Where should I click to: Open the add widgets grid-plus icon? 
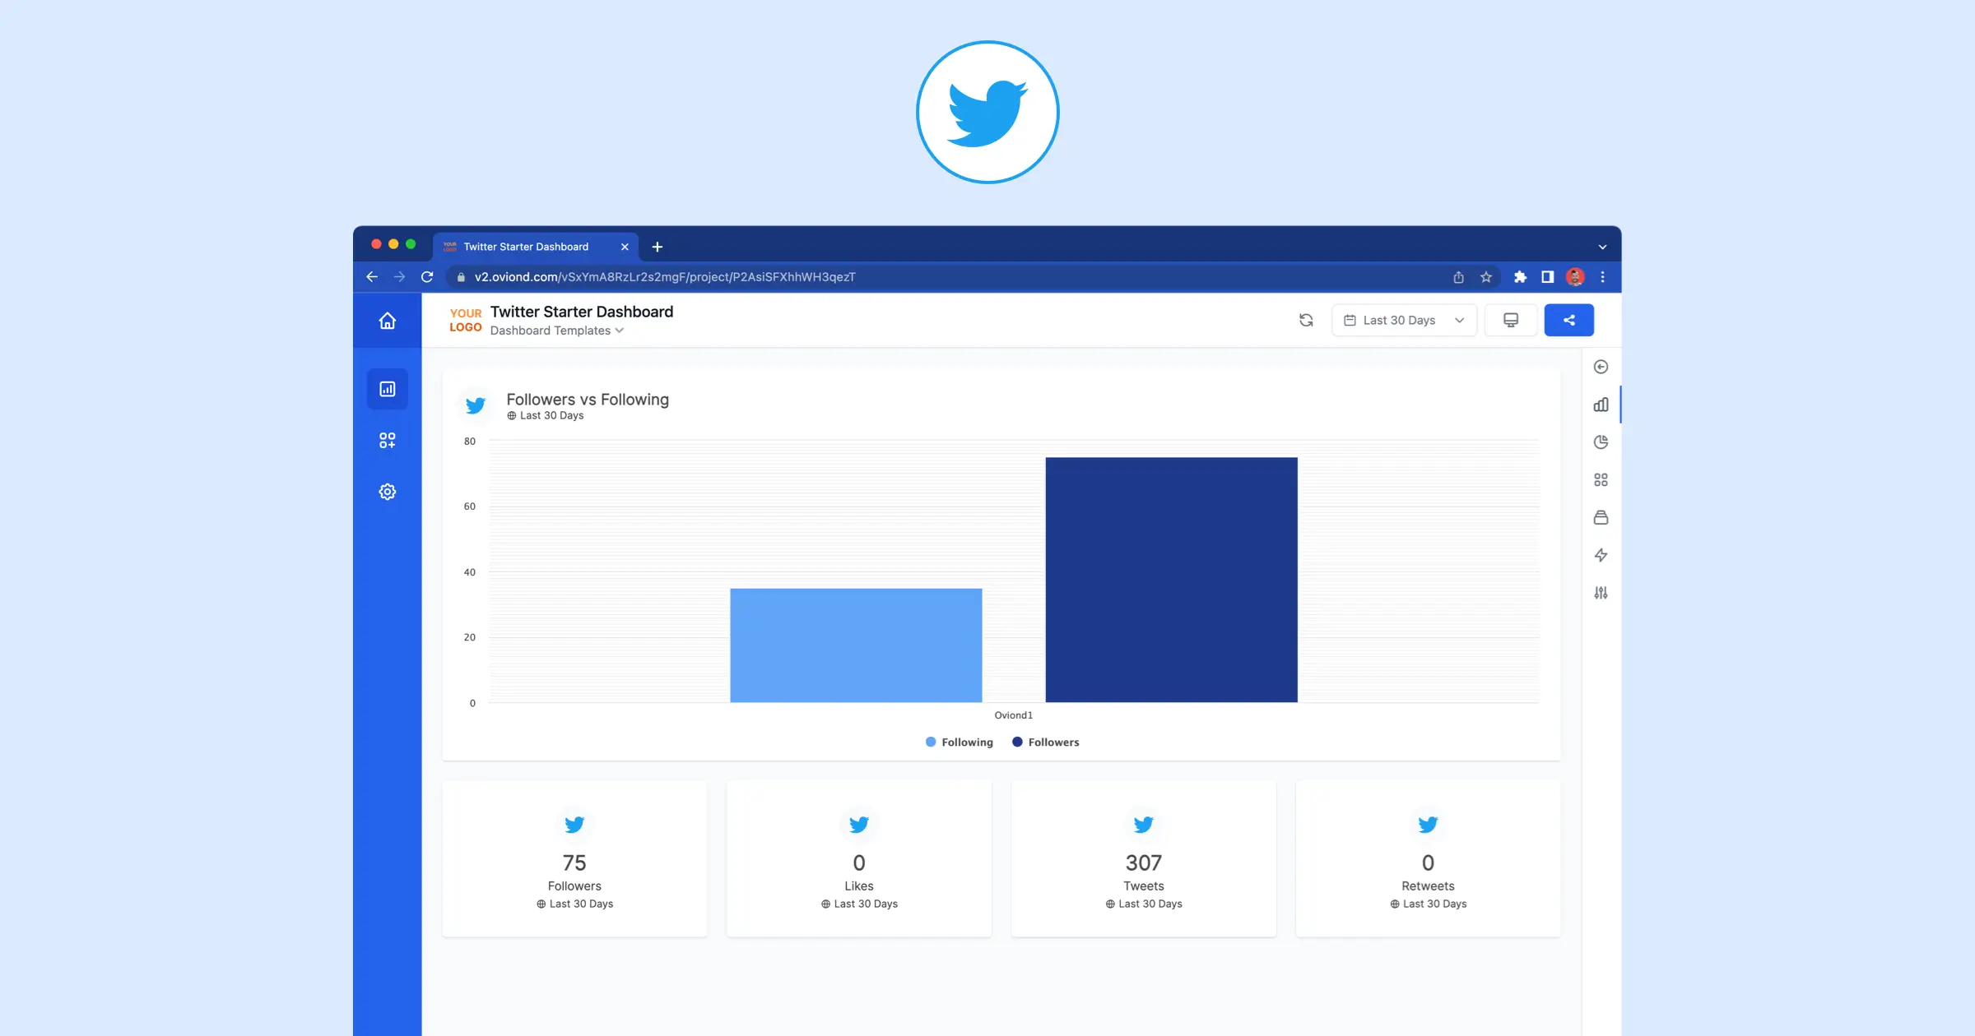point(387,441)
